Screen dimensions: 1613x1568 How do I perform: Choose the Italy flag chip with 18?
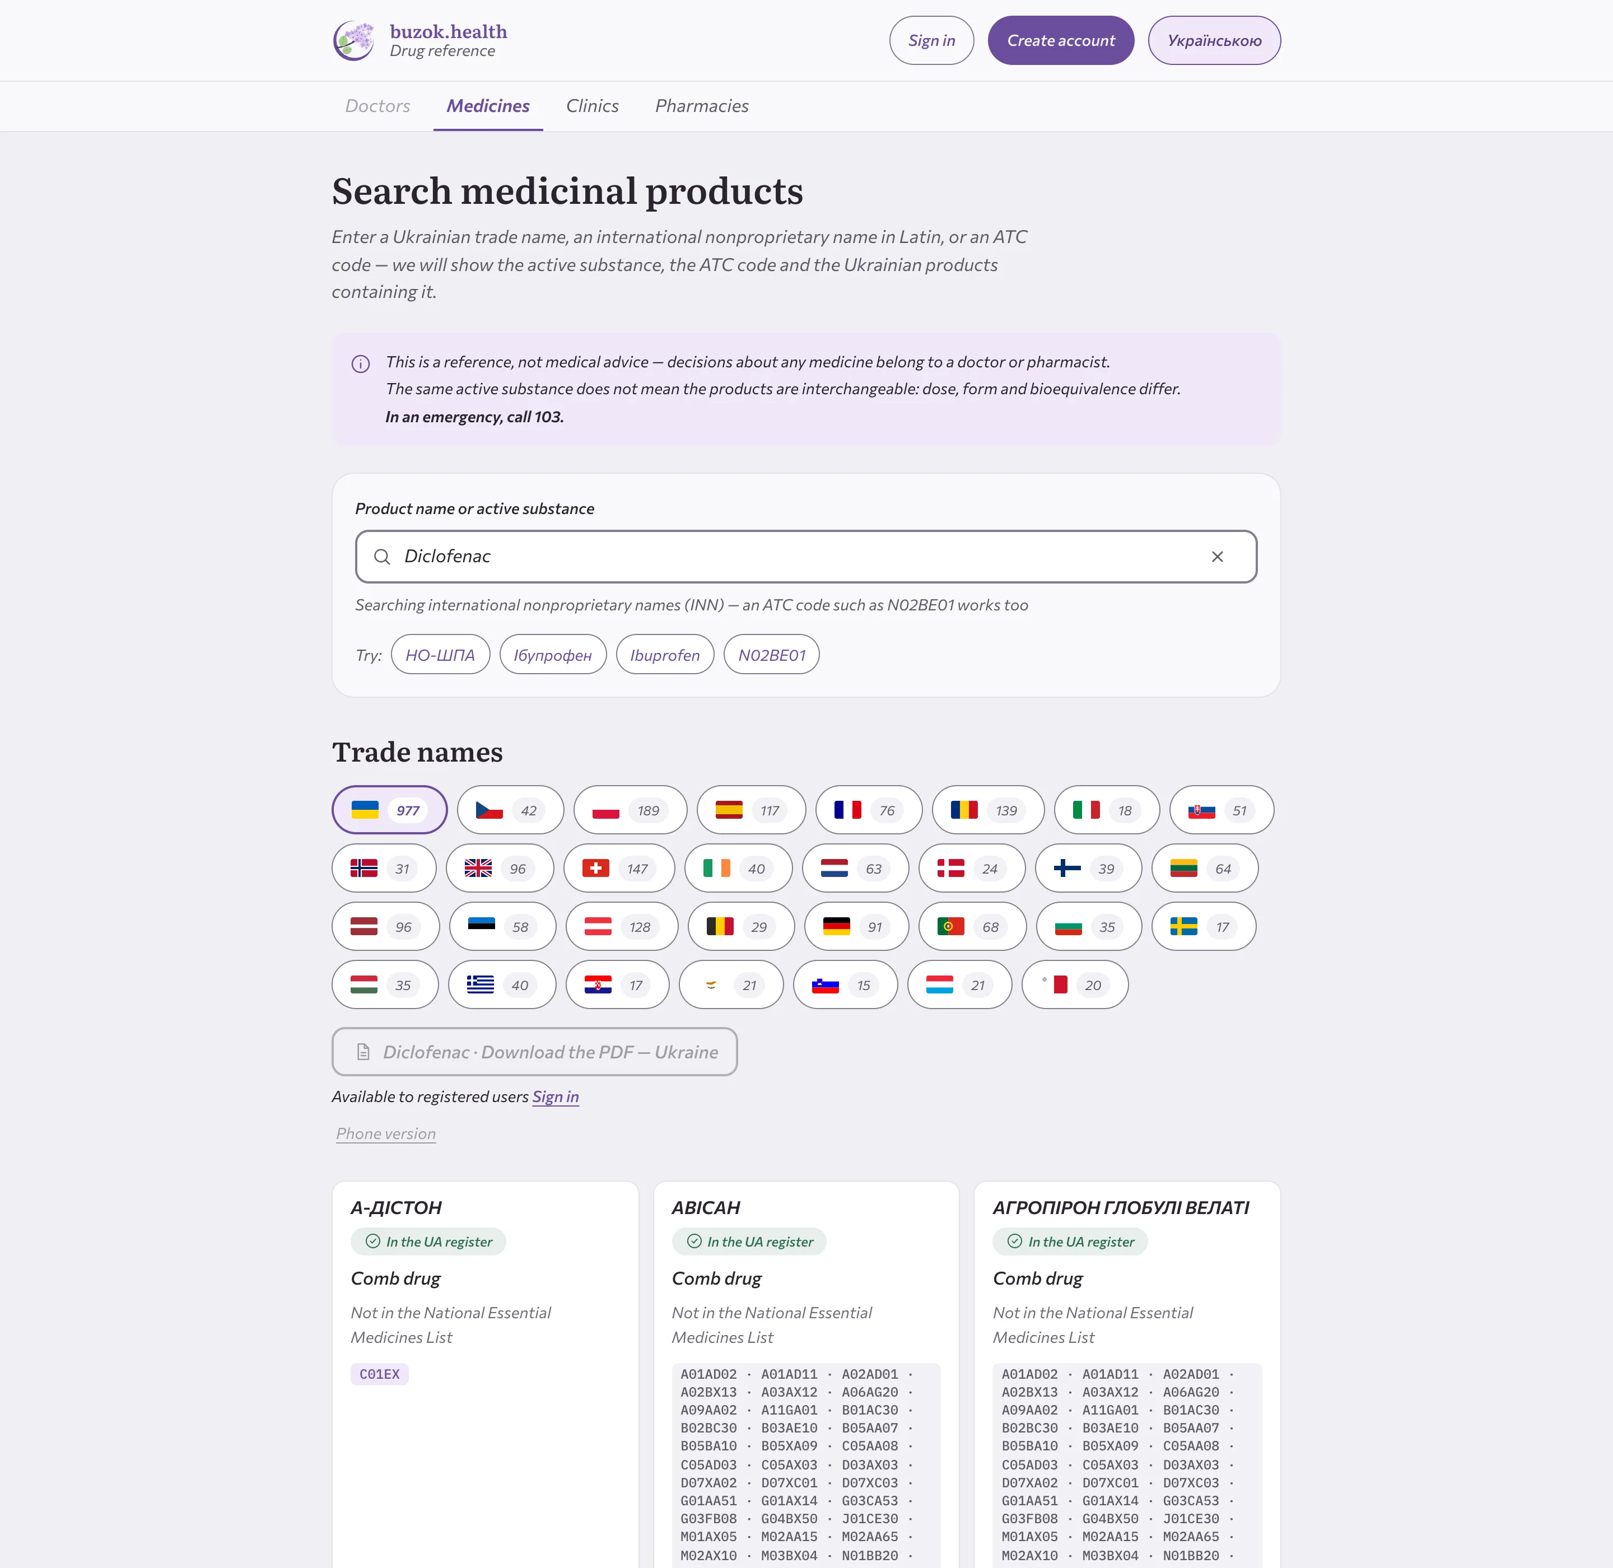point(1106,810)
